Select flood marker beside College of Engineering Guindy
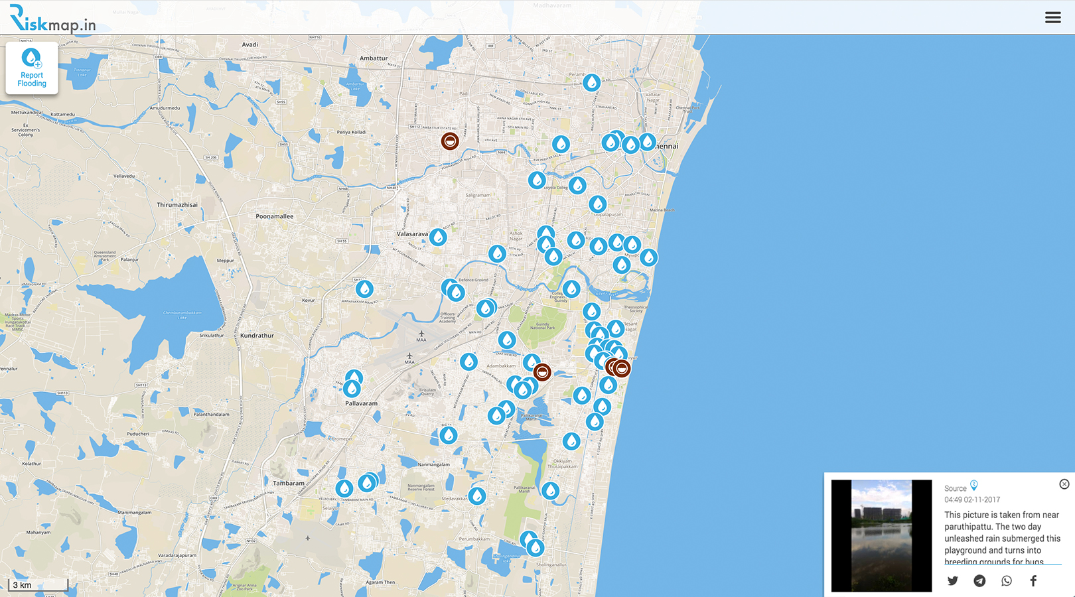The image size is (1075, 597). point(571,289)
